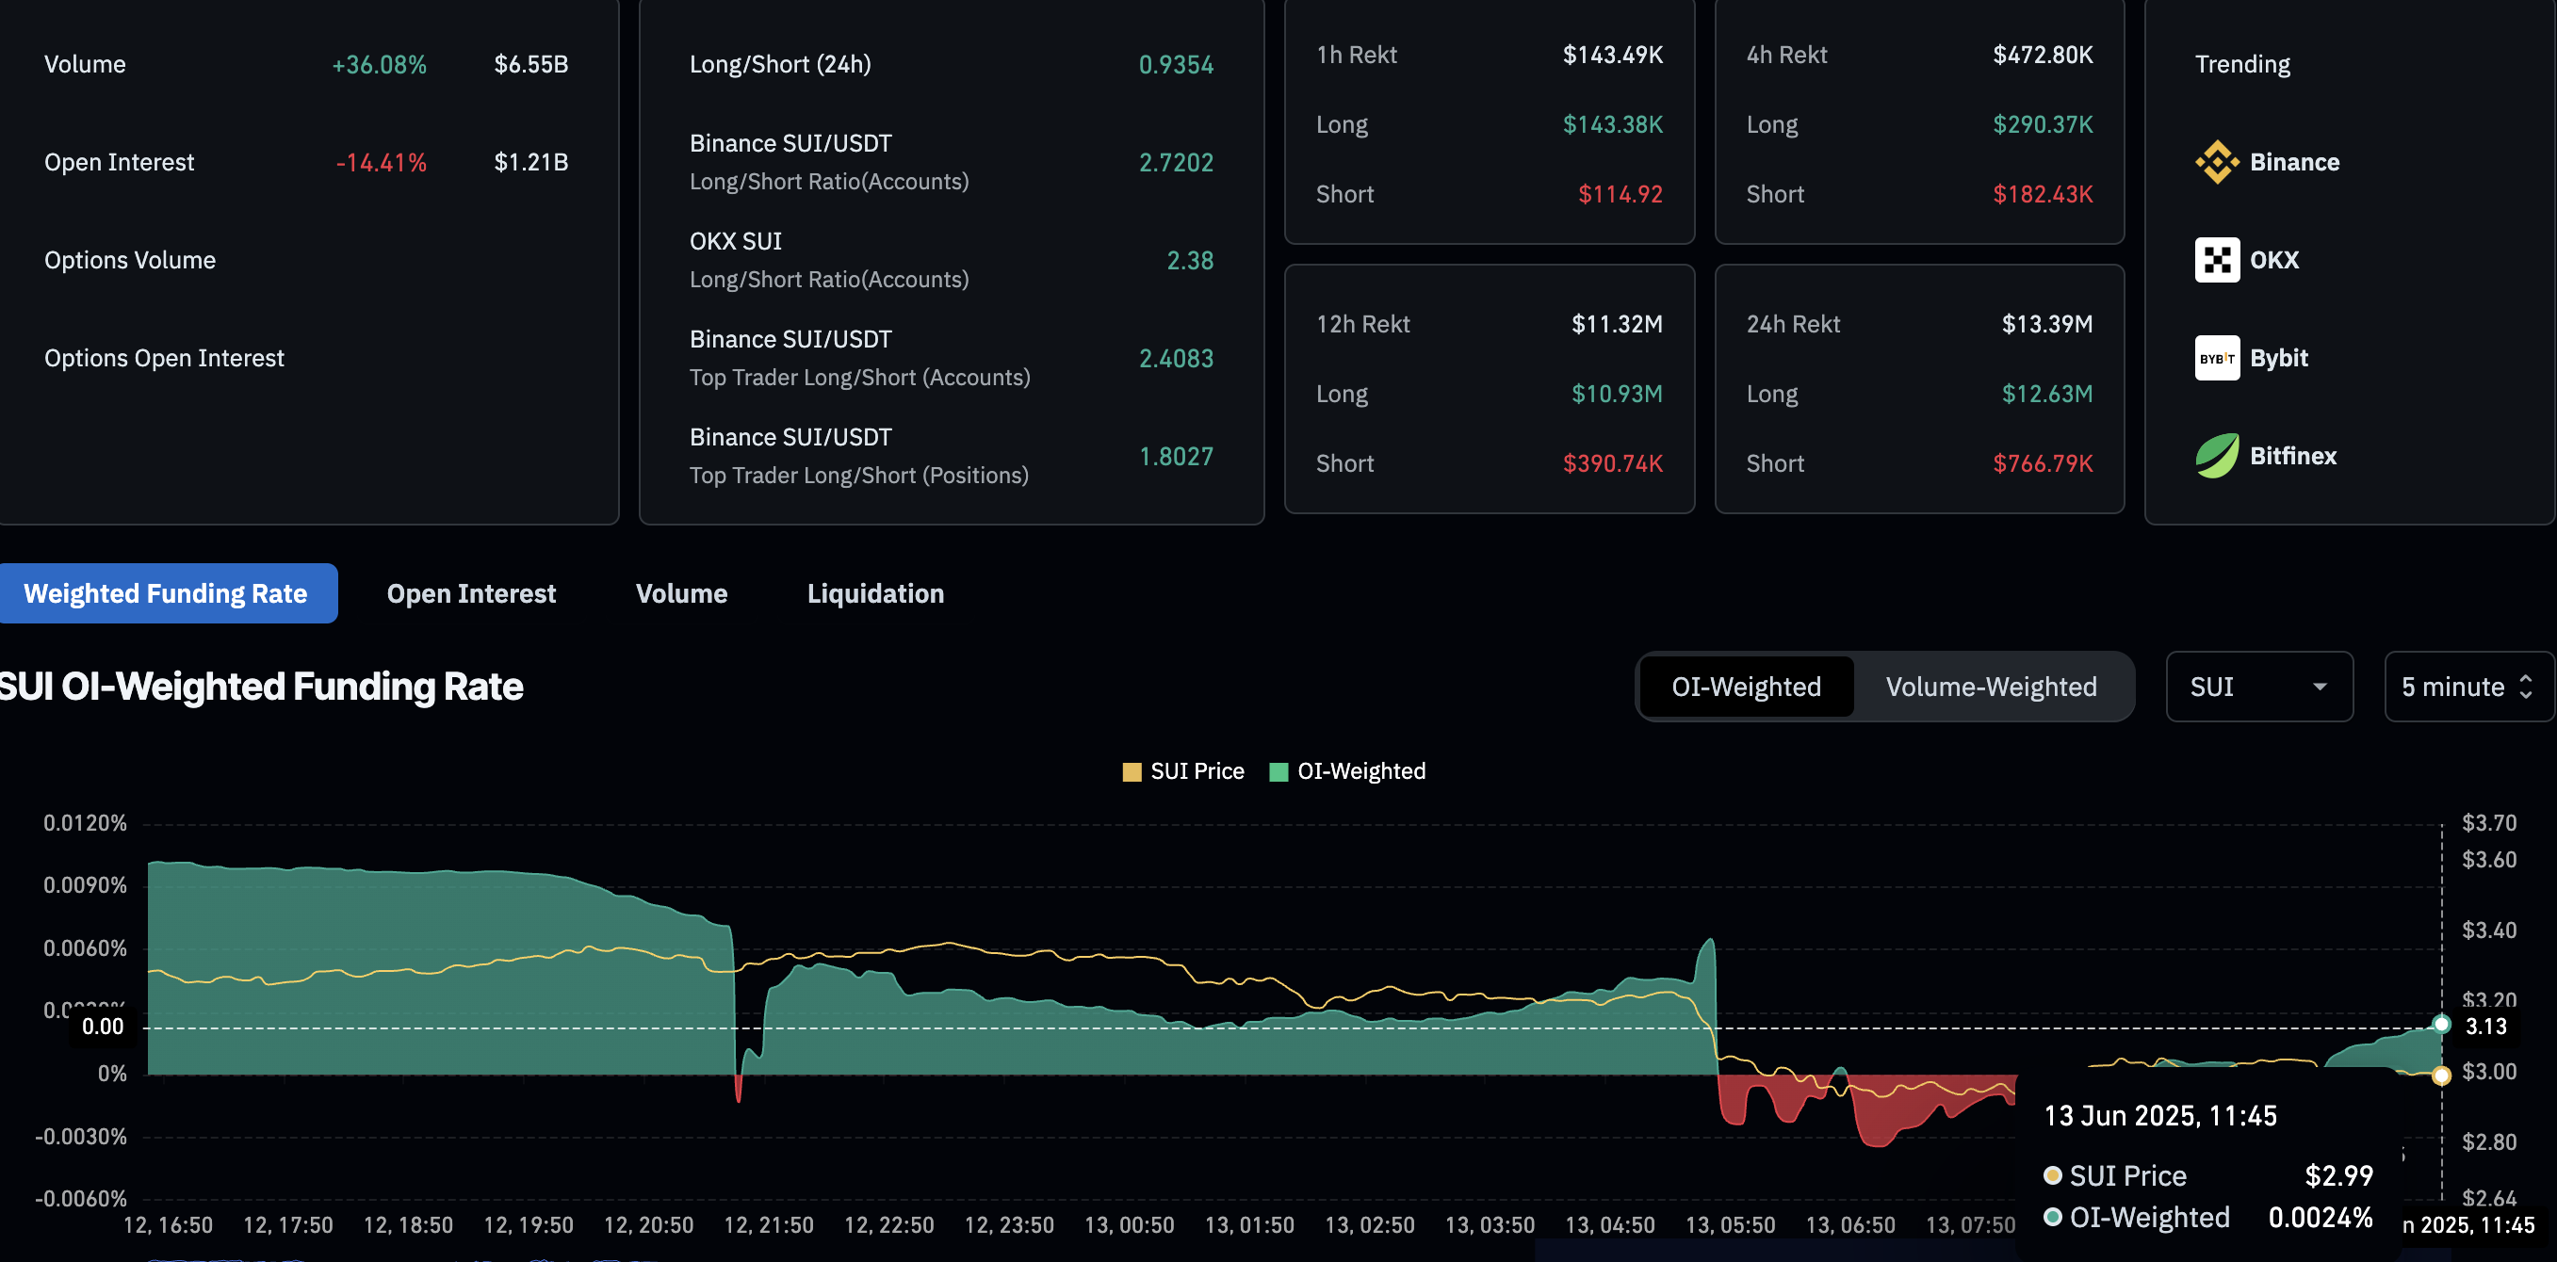Click the yellow SUI Price legend square
The width and height of the screenshot is (2557, 1262).
click(1131, 772)
